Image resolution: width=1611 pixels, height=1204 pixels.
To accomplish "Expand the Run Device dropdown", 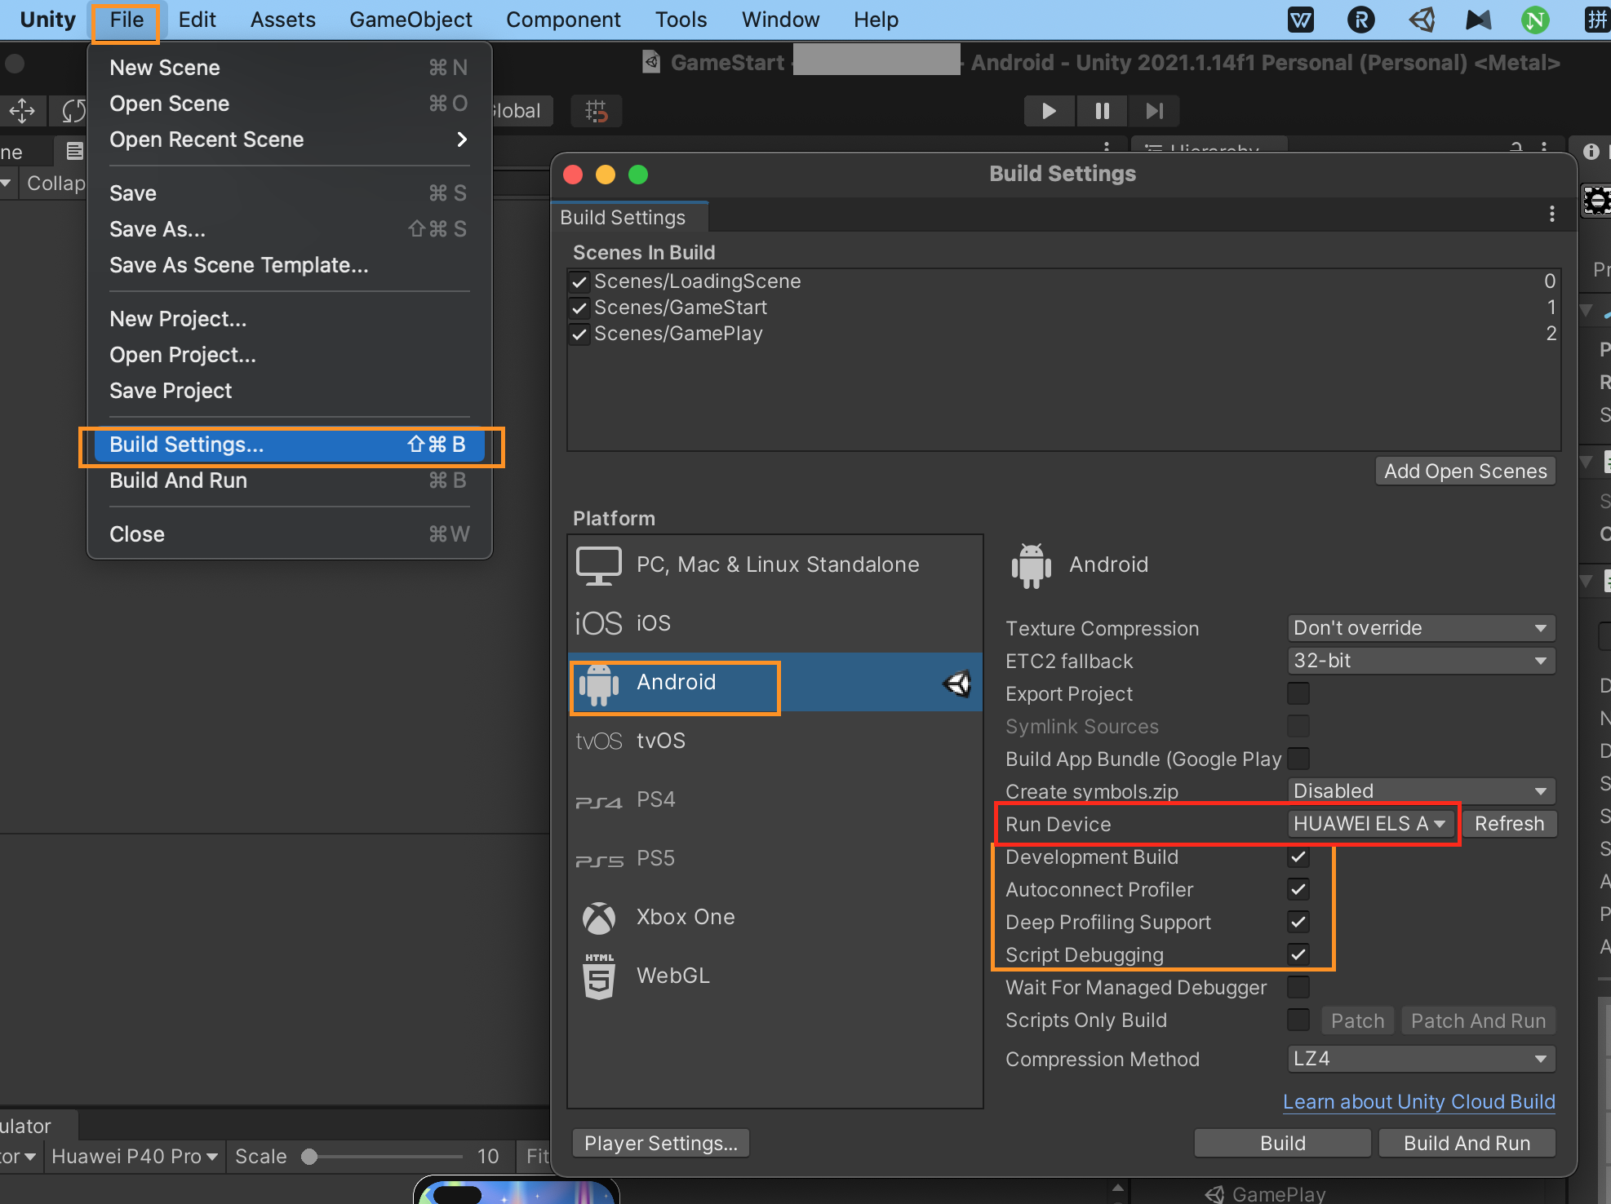I will pyautogui.click(x=1369, y=824).
